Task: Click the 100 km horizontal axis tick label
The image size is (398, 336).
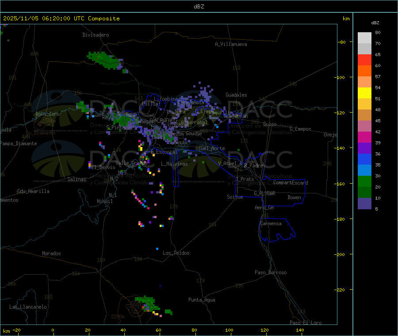Action: tap(229, 330)
